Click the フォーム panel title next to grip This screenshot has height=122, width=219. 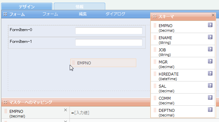click(x=17, y=14)
